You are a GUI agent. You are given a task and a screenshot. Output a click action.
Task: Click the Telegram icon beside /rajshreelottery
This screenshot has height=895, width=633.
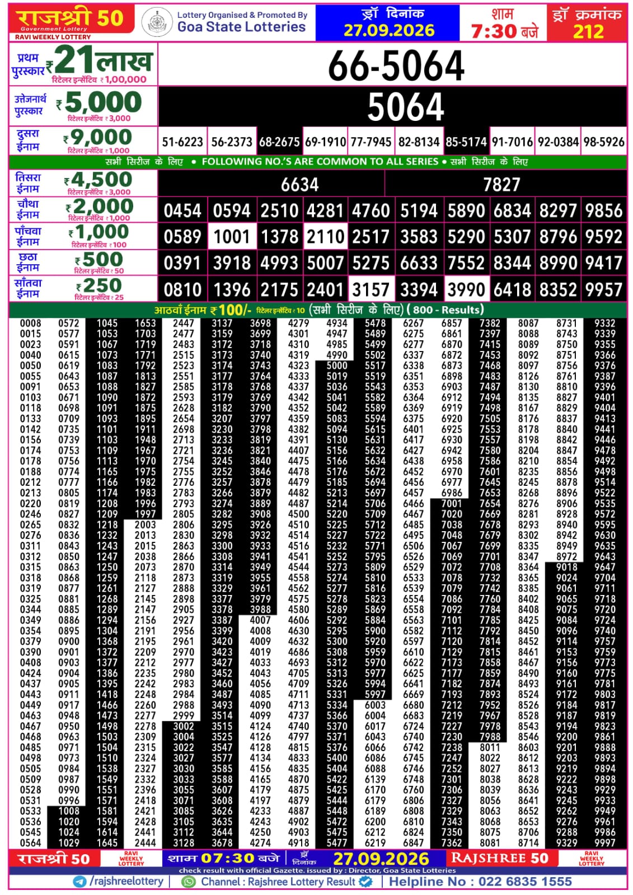tap(81, 882)
